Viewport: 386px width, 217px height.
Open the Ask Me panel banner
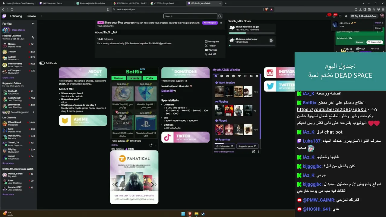click(83, 121)
